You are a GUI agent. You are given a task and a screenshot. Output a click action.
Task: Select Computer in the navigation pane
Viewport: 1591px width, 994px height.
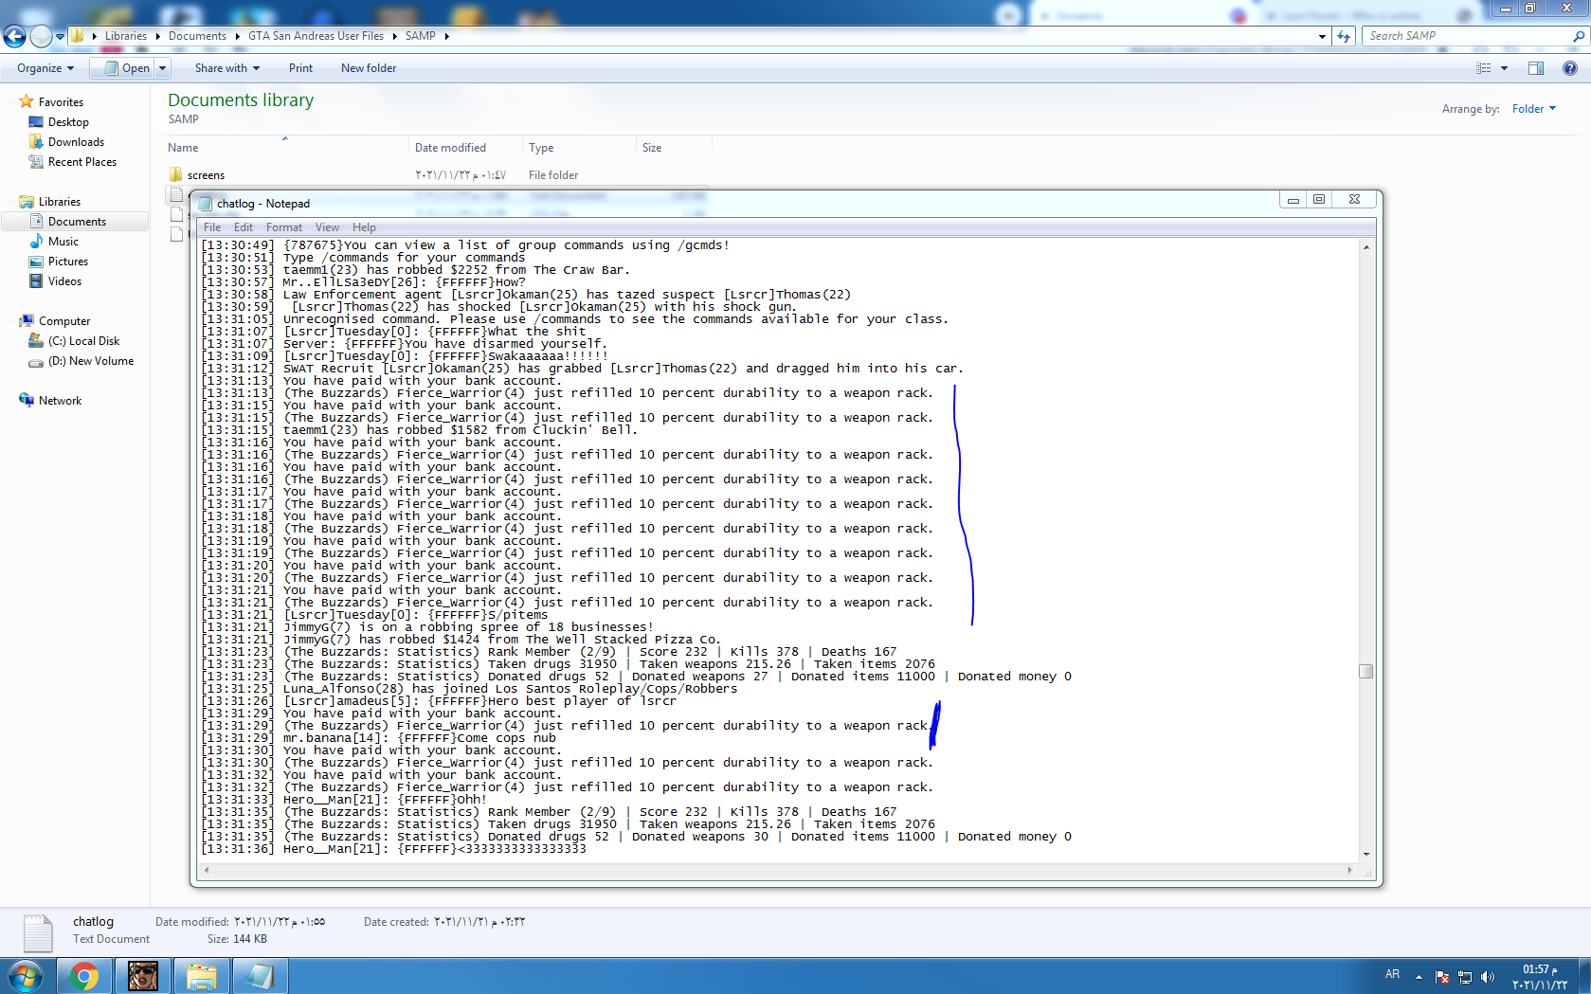(x=63, y=321)
